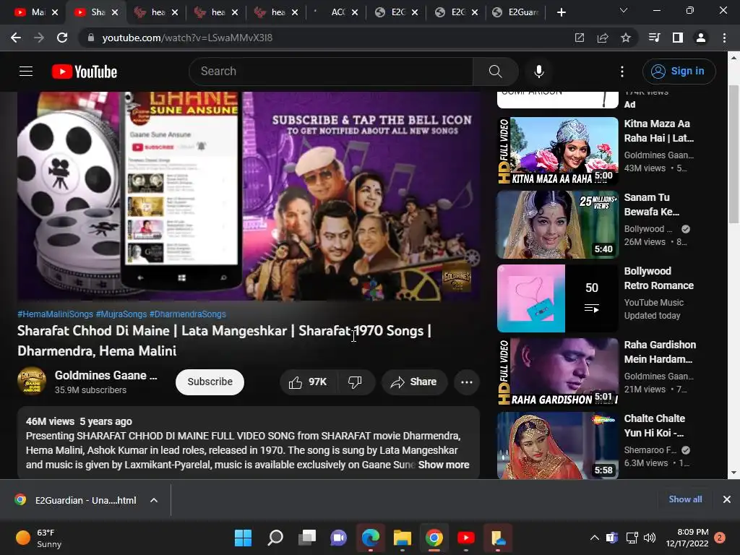Viewport: 740px width, 555px height.
Task: Go back in browser
Action: click(16, 38)
